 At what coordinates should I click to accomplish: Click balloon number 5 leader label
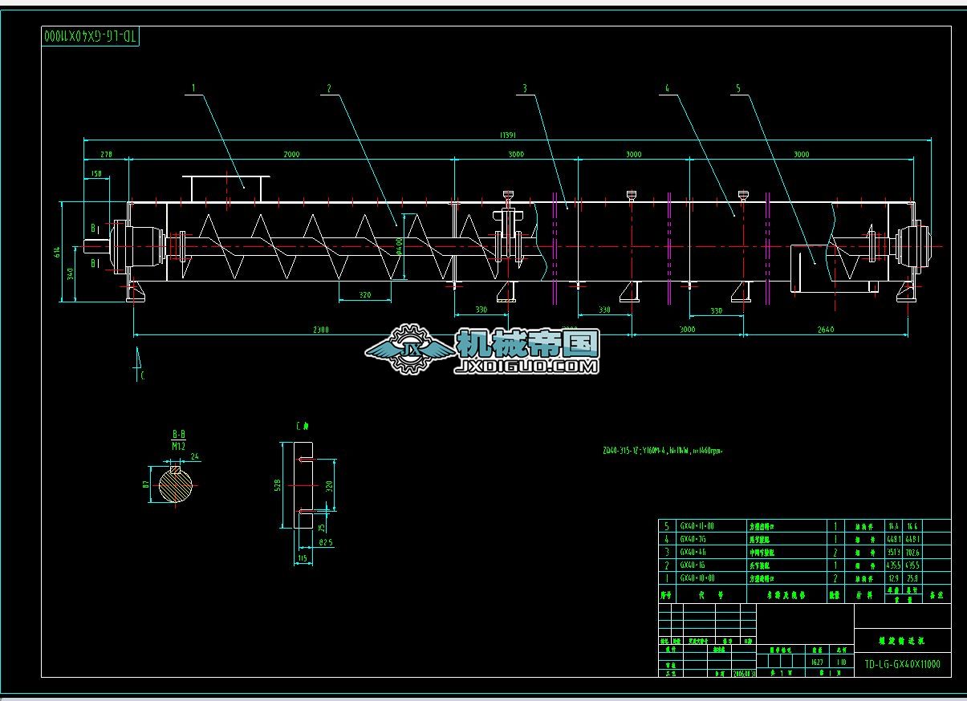(x=738, y=88)
